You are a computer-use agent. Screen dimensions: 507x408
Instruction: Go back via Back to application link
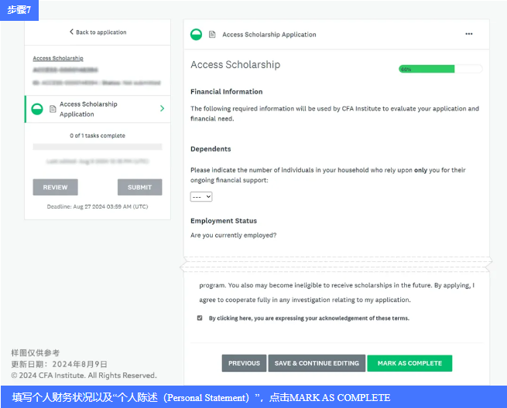[x=98, y=32]
